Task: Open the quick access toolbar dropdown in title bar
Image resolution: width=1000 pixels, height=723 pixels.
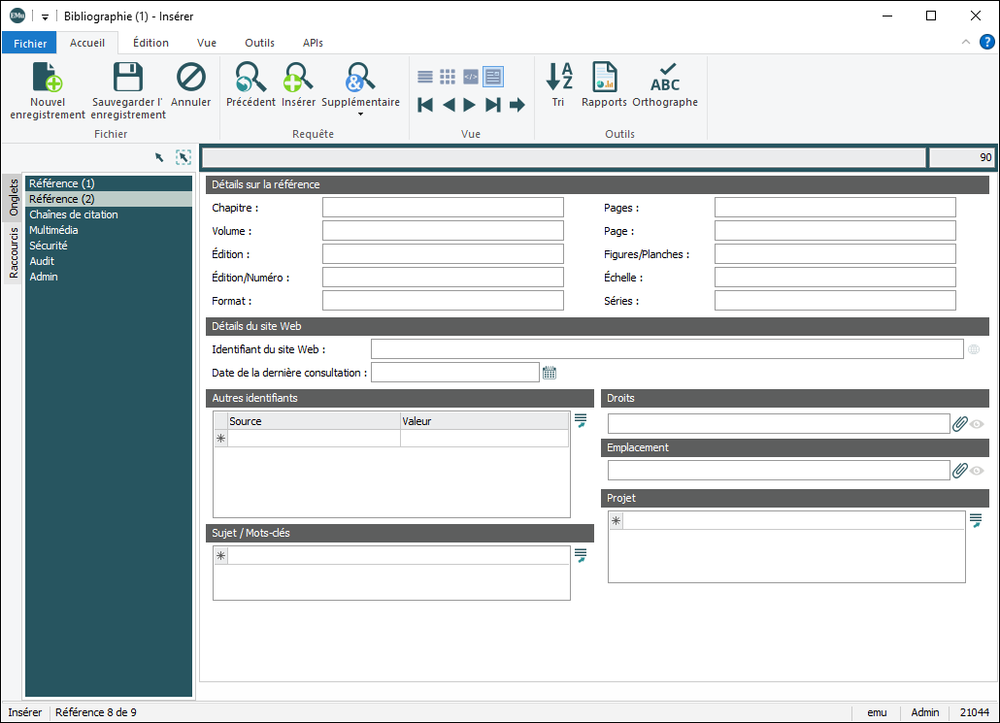Action: [x=45, y=16]
